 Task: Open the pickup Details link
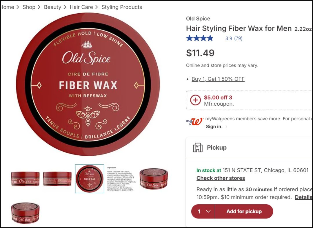click(304, 197)
